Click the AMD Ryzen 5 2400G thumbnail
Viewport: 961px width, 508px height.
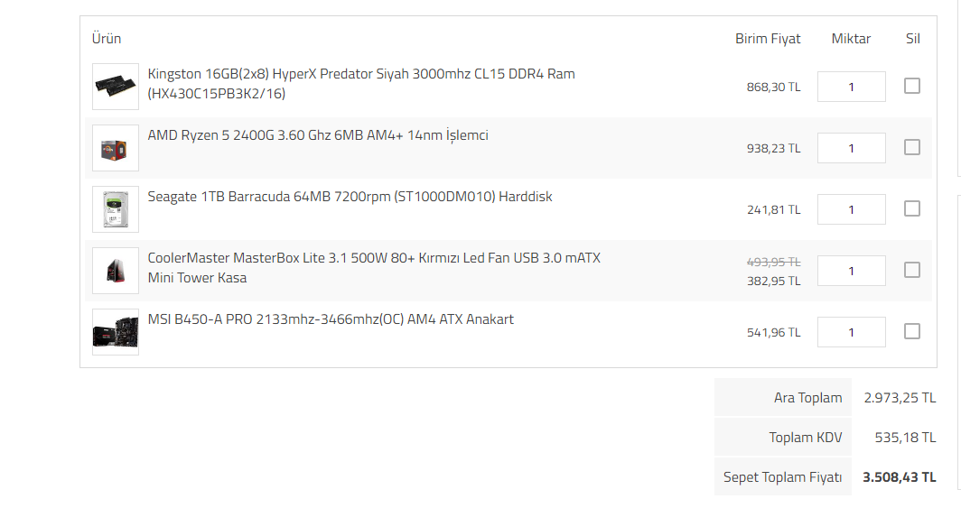pos(116,148)
